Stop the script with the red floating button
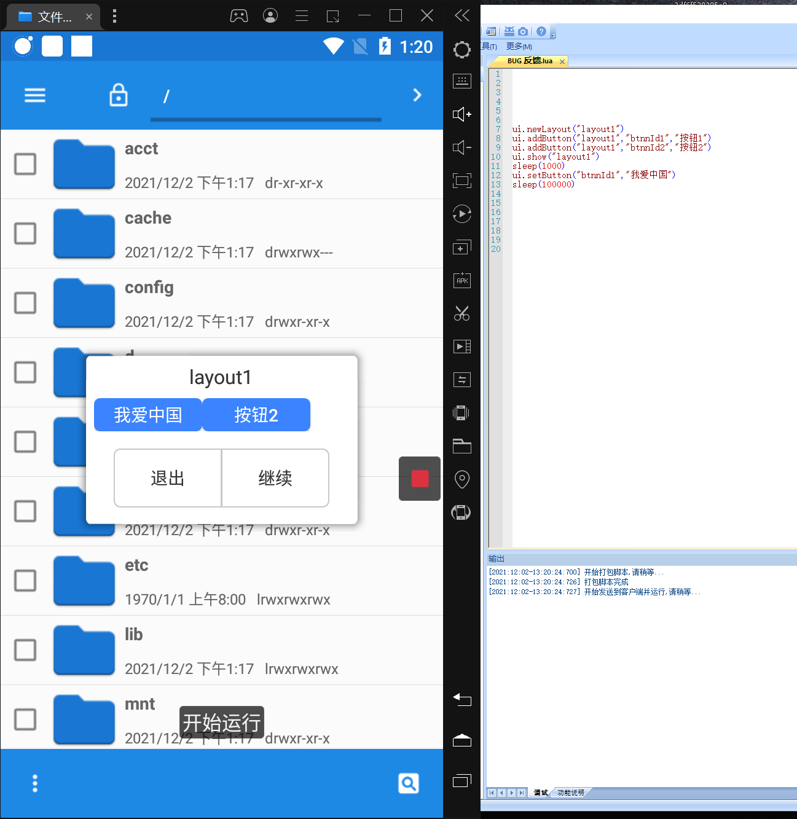Viewport: 797px width, 819px height. pyautogui.click(x=420, y=479)
